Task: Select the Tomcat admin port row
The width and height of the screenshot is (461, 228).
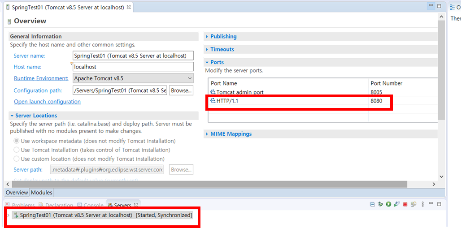Action: [x=323, y=92]
